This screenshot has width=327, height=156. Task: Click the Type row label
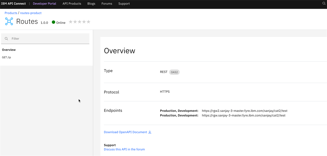pos(108,71)
